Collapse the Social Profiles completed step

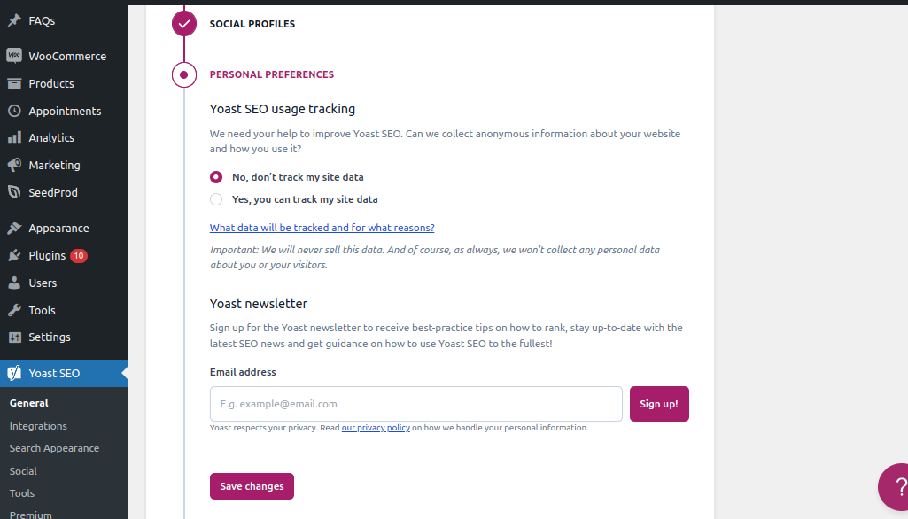click(184, 24)
